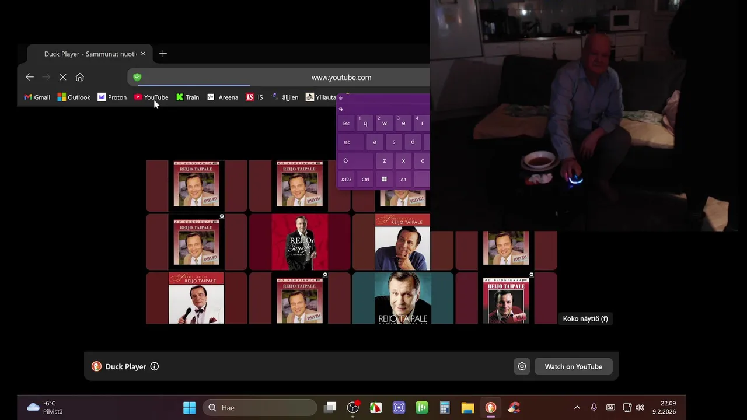Open DuckDuckGo browser from the taskbar
The width and height of the screenshot is (747, 420).
click(x=491, y=408)
